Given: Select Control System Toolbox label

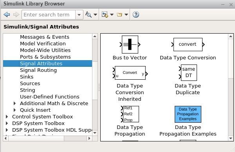Looking at the screenshot, I should [x=43, y=116].
